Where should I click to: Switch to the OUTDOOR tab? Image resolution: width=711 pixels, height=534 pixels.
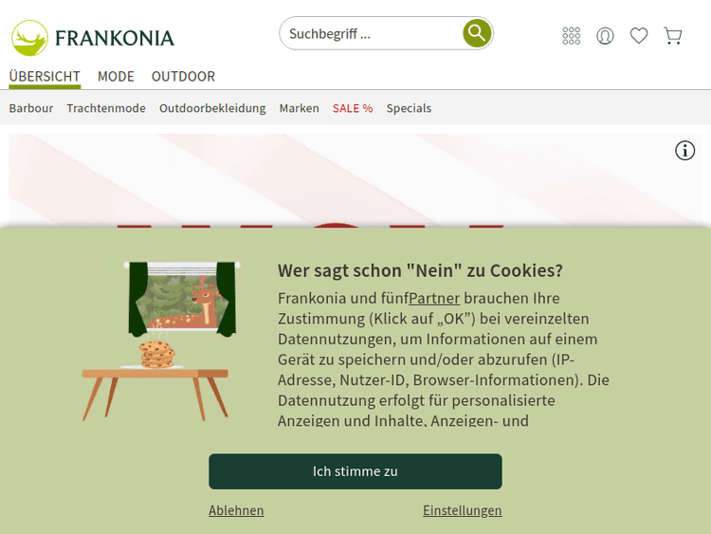pyautogui.click(x=183, y=76)
